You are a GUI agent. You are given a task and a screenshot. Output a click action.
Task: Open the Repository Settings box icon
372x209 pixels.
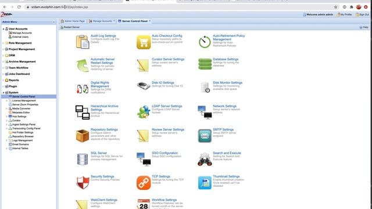tap(83, 136)
